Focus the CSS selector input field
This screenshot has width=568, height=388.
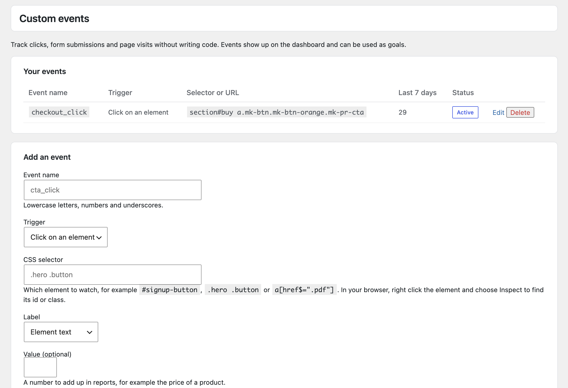(113, 275)
